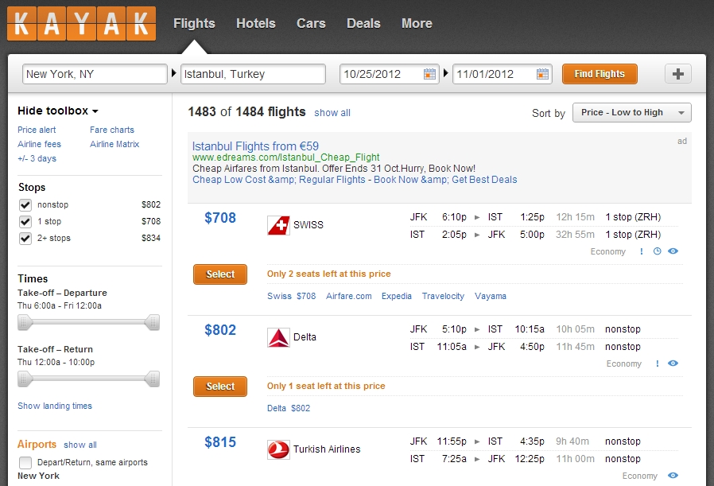The width and height of the screenshot is (714, 486).
Task: Uncheck the 2+ stops filter checkbox
Action: (25, 238)
